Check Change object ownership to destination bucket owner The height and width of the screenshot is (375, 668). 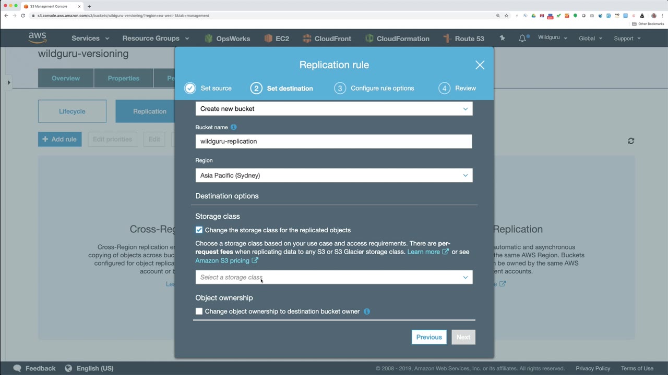point(199,311)
